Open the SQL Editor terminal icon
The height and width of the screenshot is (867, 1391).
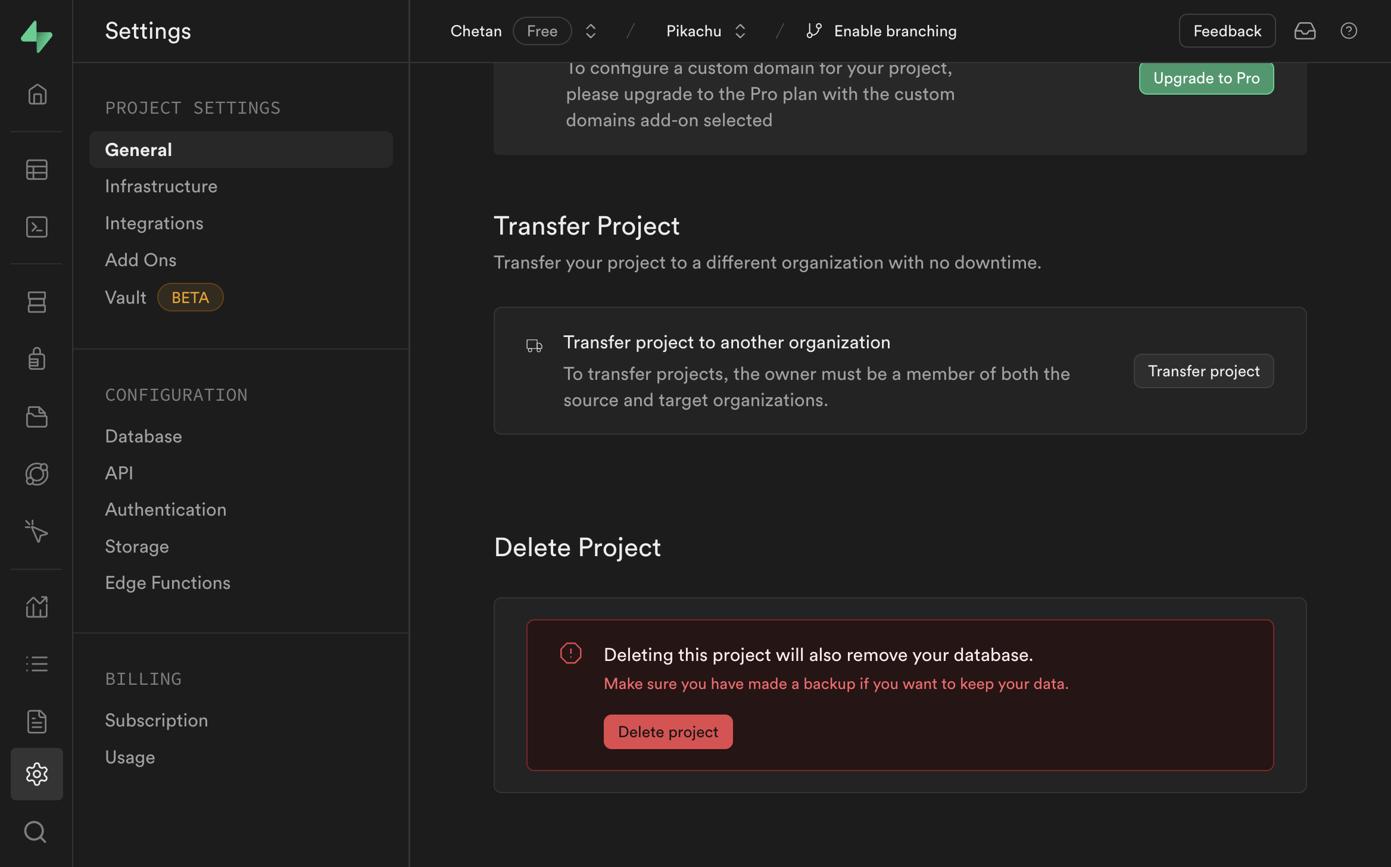pos(37,227)
